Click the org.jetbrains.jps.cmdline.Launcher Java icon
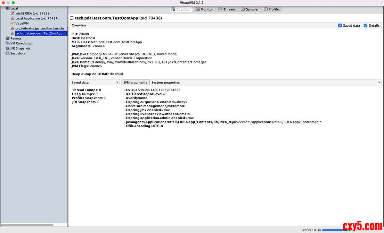The image size is (384, 233). pyautogui.click(x=13, y=28)
